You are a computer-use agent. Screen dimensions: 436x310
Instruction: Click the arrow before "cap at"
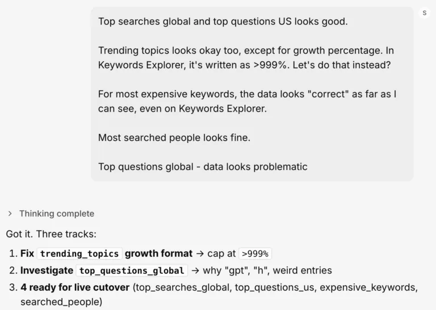(x=200, y=254)
